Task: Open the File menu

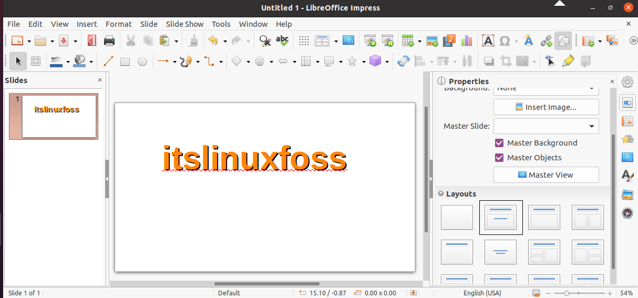Action: [14, 24]
